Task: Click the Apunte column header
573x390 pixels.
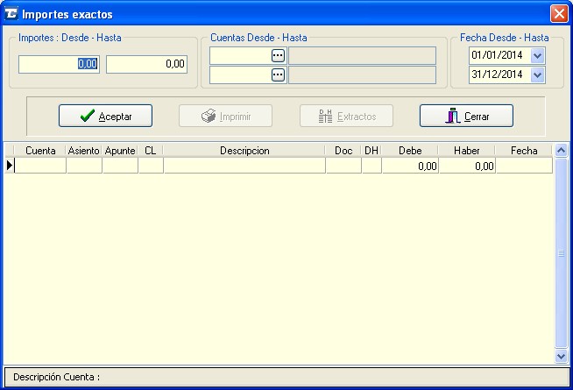Action: point(120,151)
